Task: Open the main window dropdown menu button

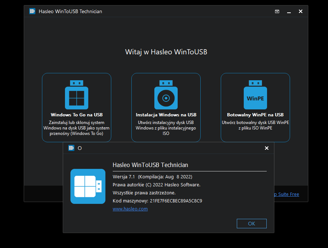Action: tap(277, 12)
